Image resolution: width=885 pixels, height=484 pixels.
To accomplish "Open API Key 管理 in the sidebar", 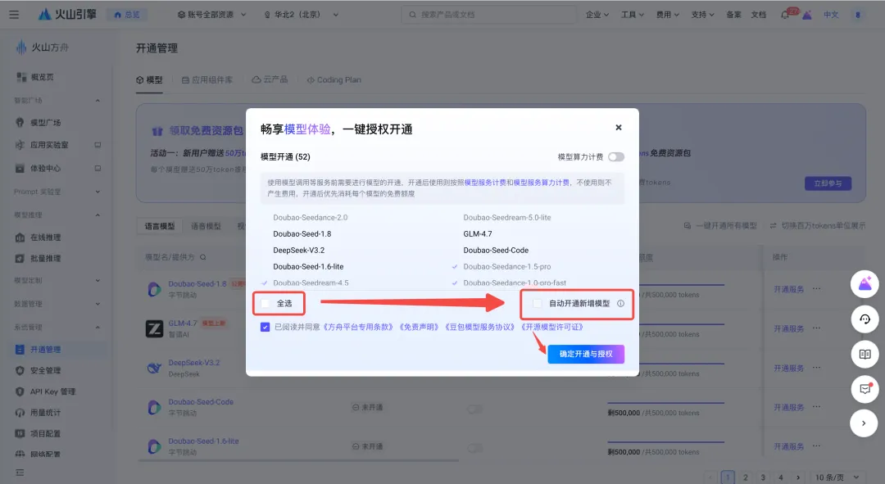I will tap(52, 391).
